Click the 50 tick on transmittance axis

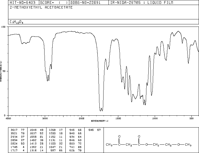click(x=4, y=71)
